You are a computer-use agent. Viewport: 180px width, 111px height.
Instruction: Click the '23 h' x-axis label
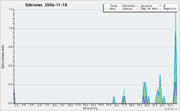coord(170,105)
